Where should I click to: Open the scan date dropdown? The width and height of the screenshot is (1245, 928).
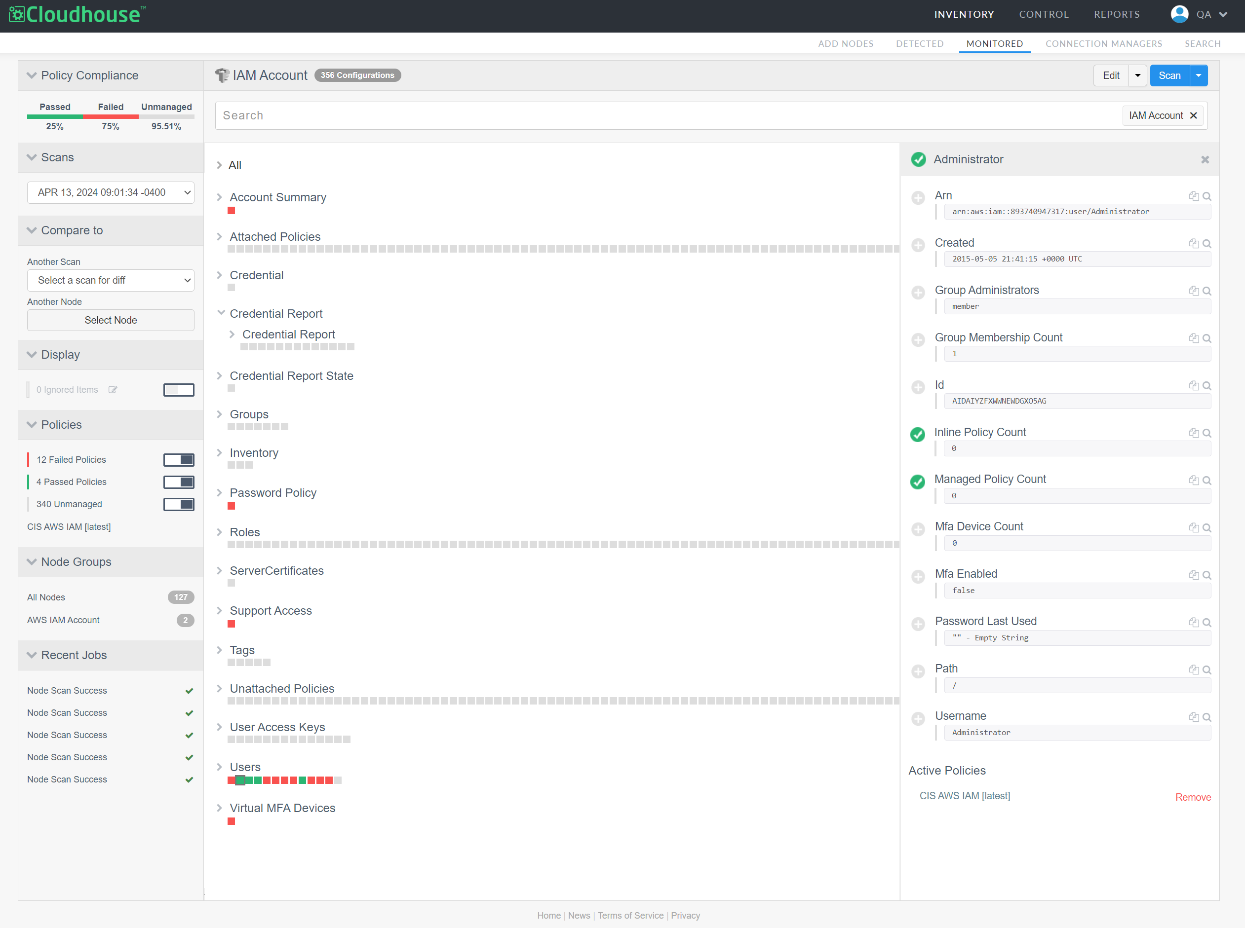[111, 192]
